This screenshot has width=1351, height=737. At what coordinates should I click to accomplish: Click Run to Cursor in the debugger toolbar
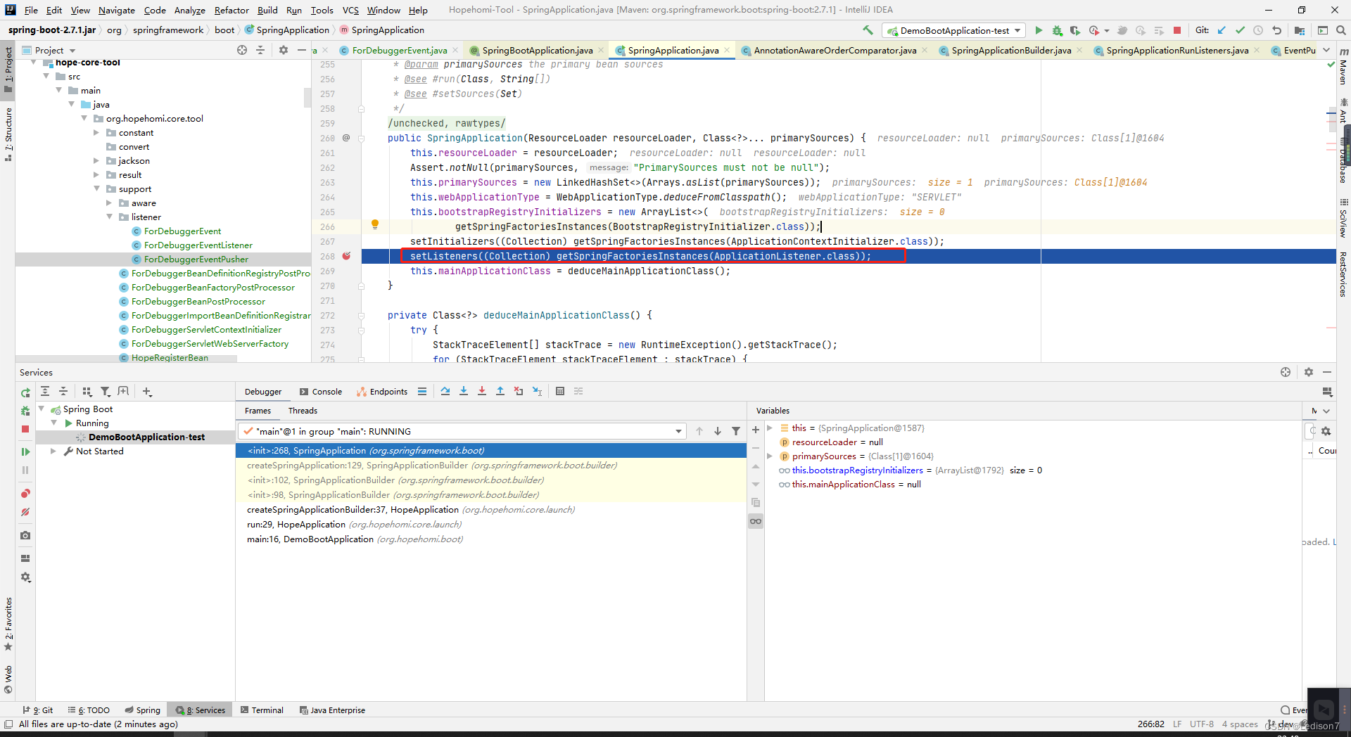[538, 391]
